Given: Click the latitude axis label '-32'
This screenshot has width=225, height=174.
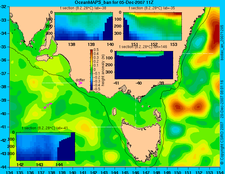Looking at the screenshot, I should pos(3,7).
